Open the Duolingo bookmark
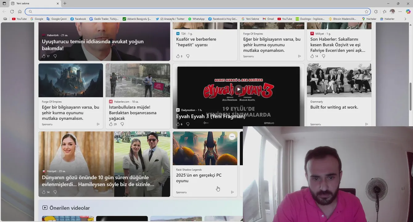Screen dimensions: 413x222 (x=310, y=19)
